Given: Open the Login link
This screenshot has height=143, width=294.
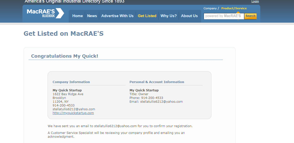Looking at the screenshot, I should click(255, 2).
